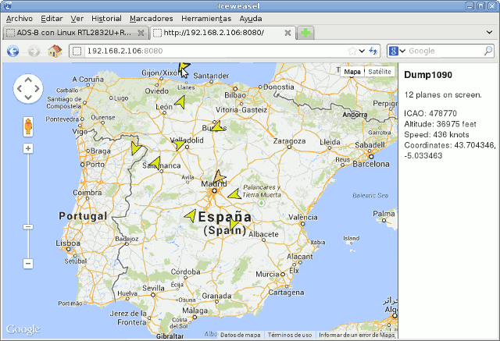Open the Editar menu
The height and width of the screenshot is (341, 500).
pos(52,19)
